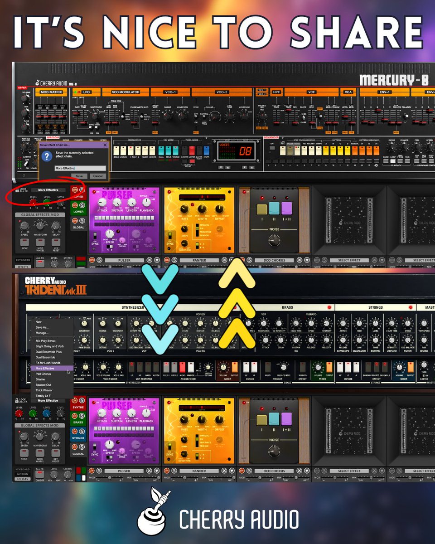
Task: Click the voices down arrow under 08 display
Action: click(x=245, y=167)
